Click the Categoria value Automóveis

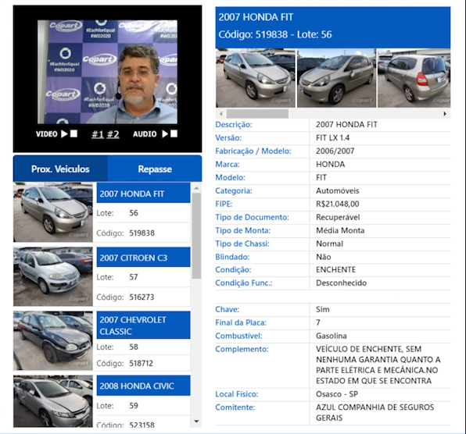coord(337,190)
